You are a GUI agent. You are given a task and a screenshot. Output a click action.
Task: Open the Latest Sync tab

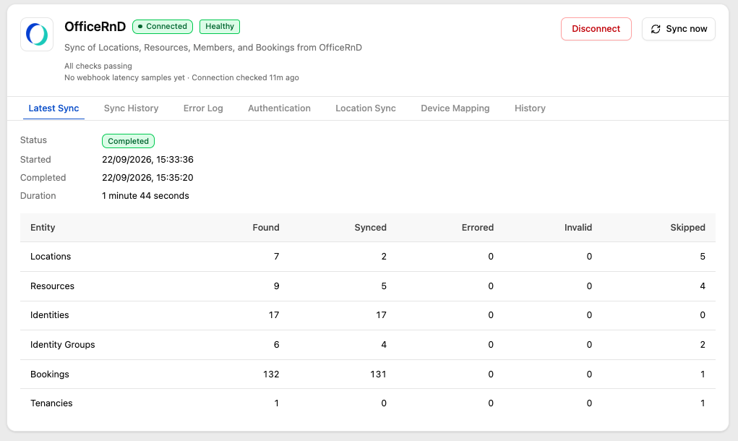53,108
